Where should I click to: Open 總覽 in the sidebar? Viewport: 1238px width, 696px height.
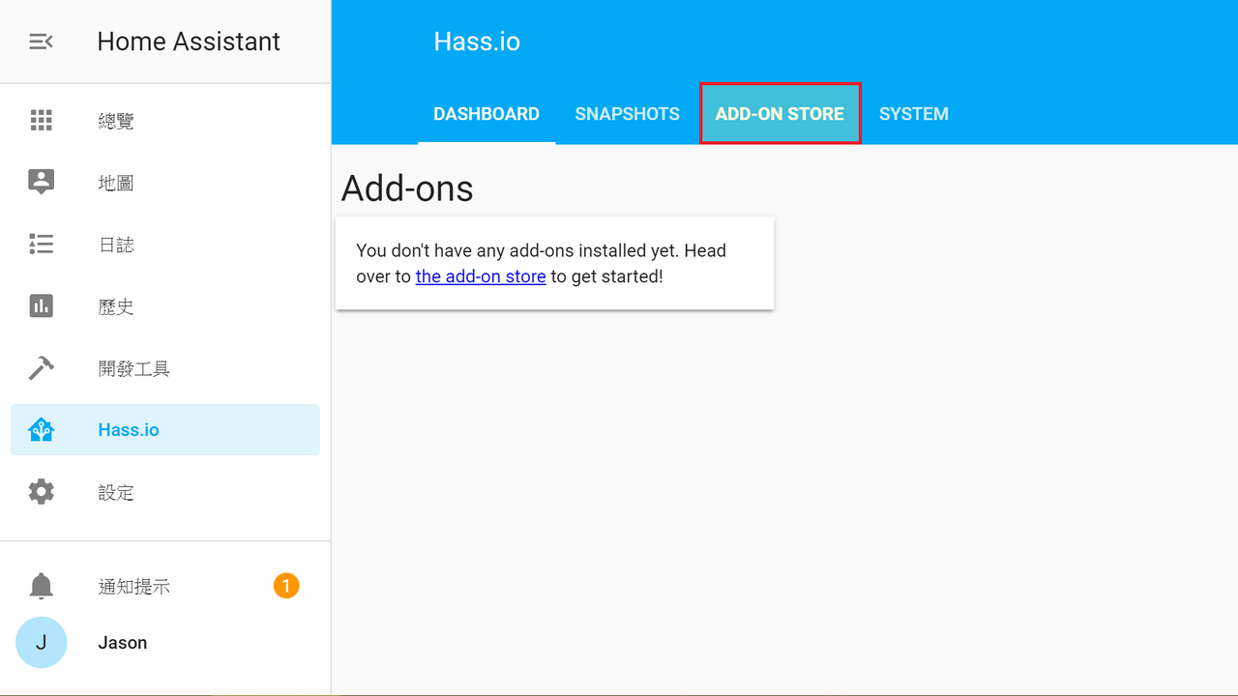click(x=116, y=121)
